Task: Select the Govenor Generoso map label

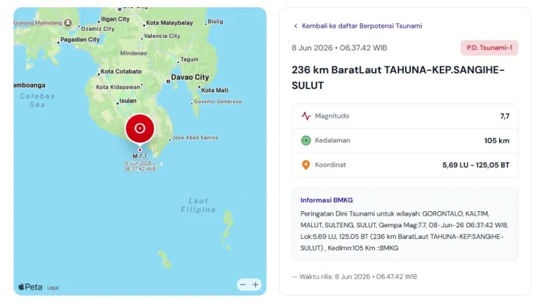Action: pos(218,102)
